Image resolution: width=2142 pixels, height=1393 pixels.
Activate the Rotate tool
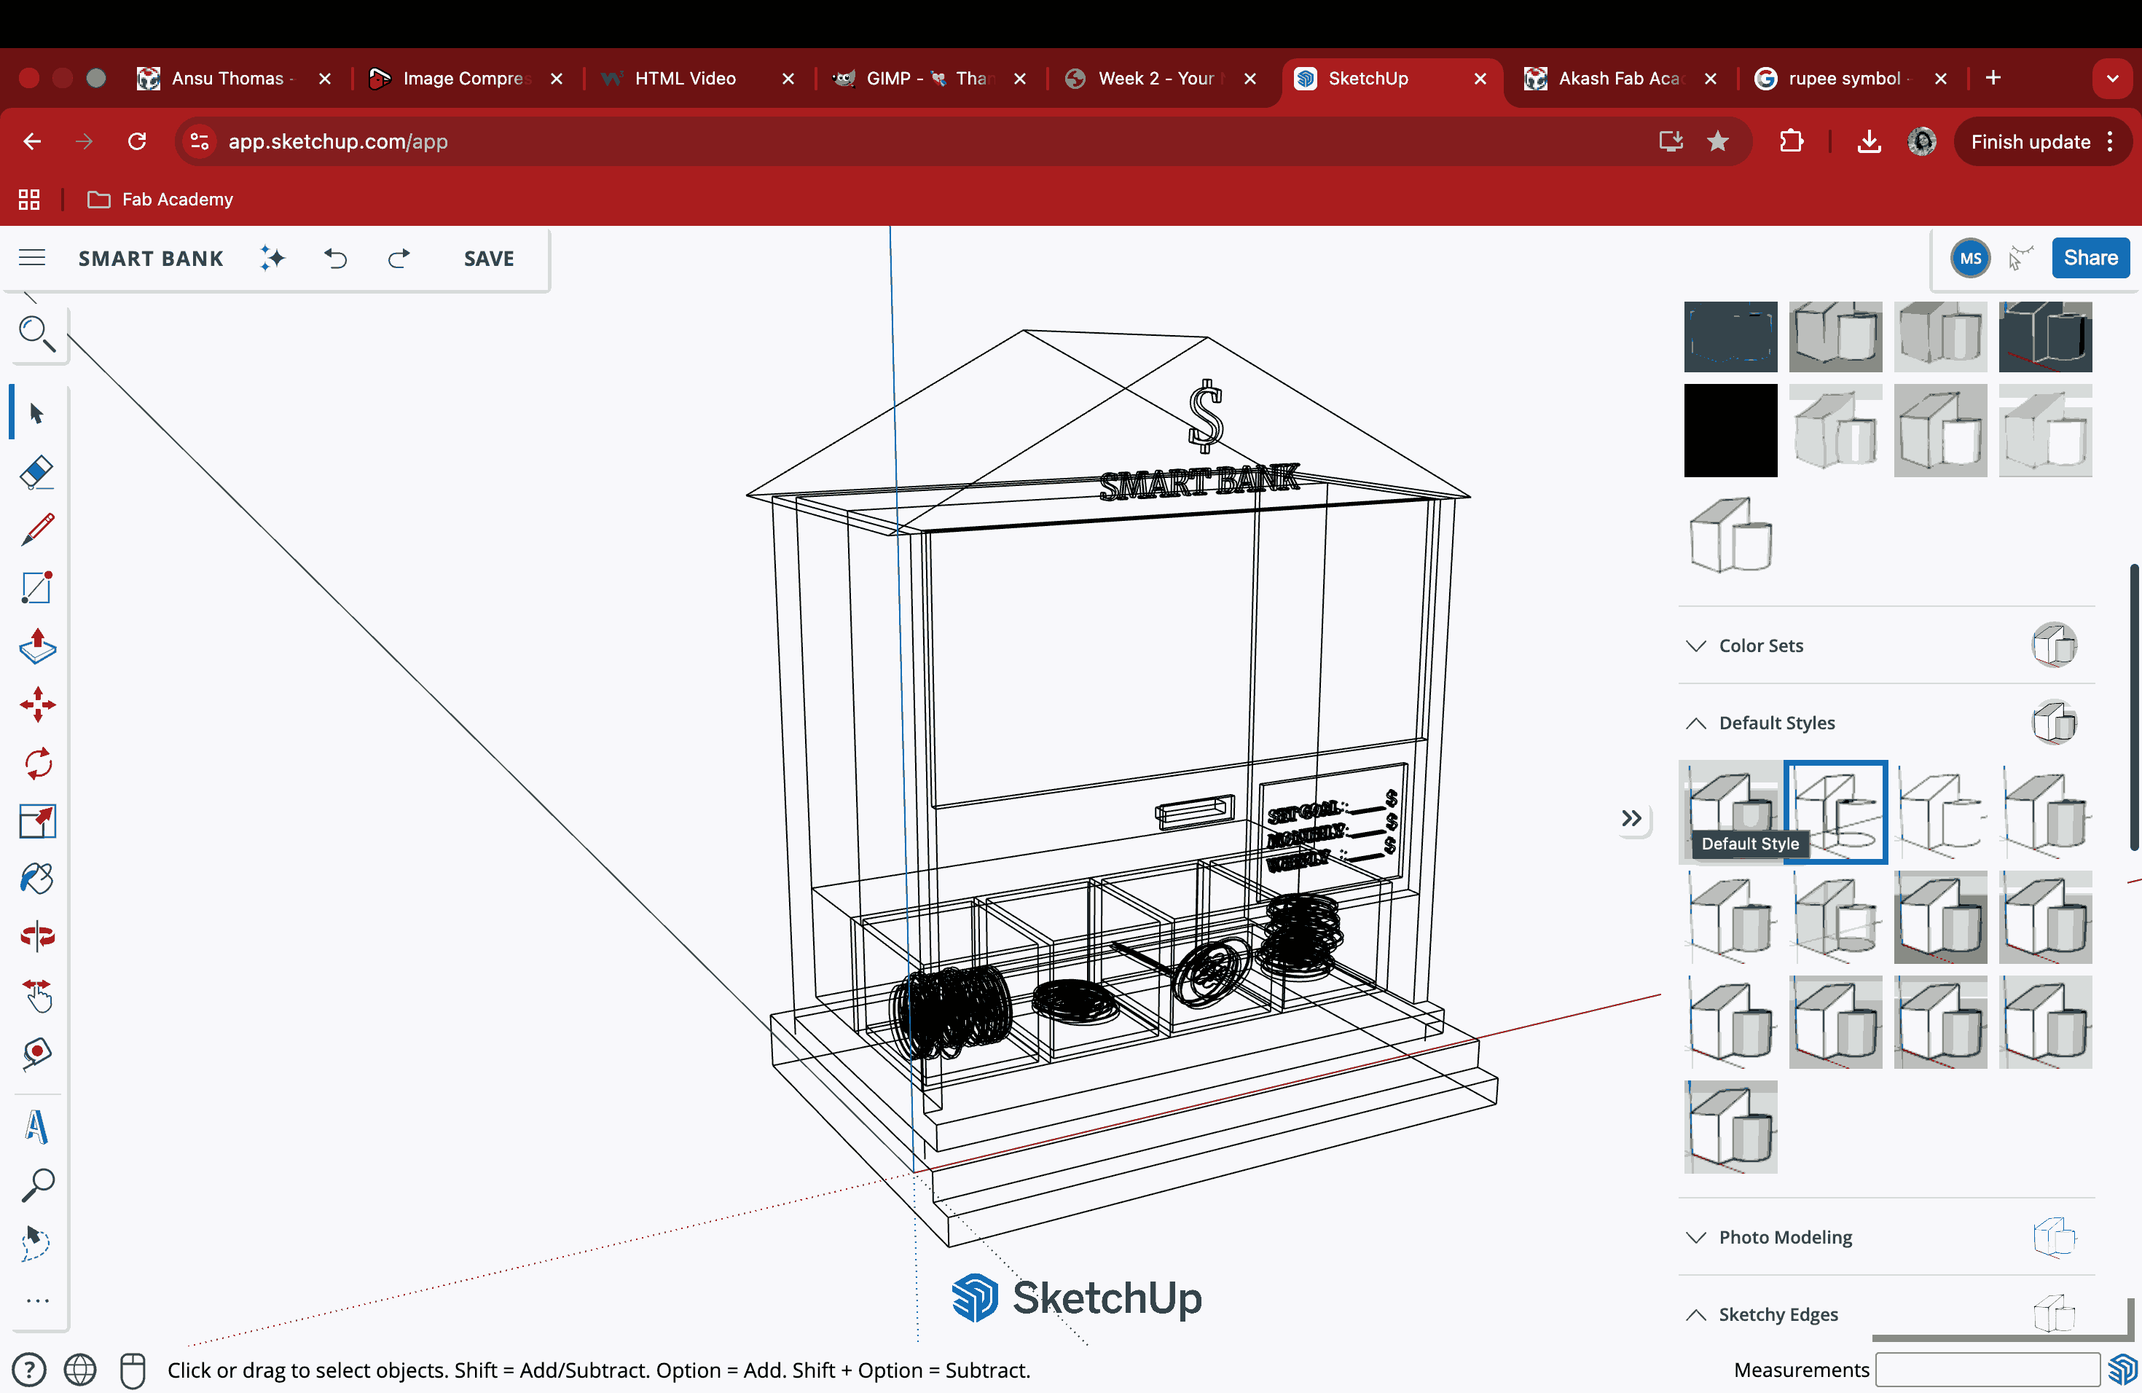point(37,763)
